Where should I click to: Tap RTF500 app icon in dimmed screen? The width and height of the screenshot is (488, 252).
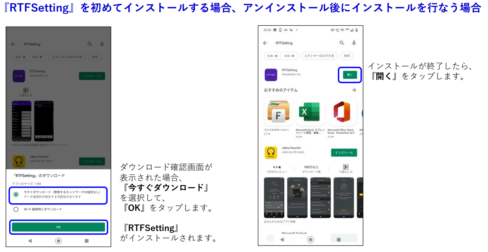[x=19, y=76]
